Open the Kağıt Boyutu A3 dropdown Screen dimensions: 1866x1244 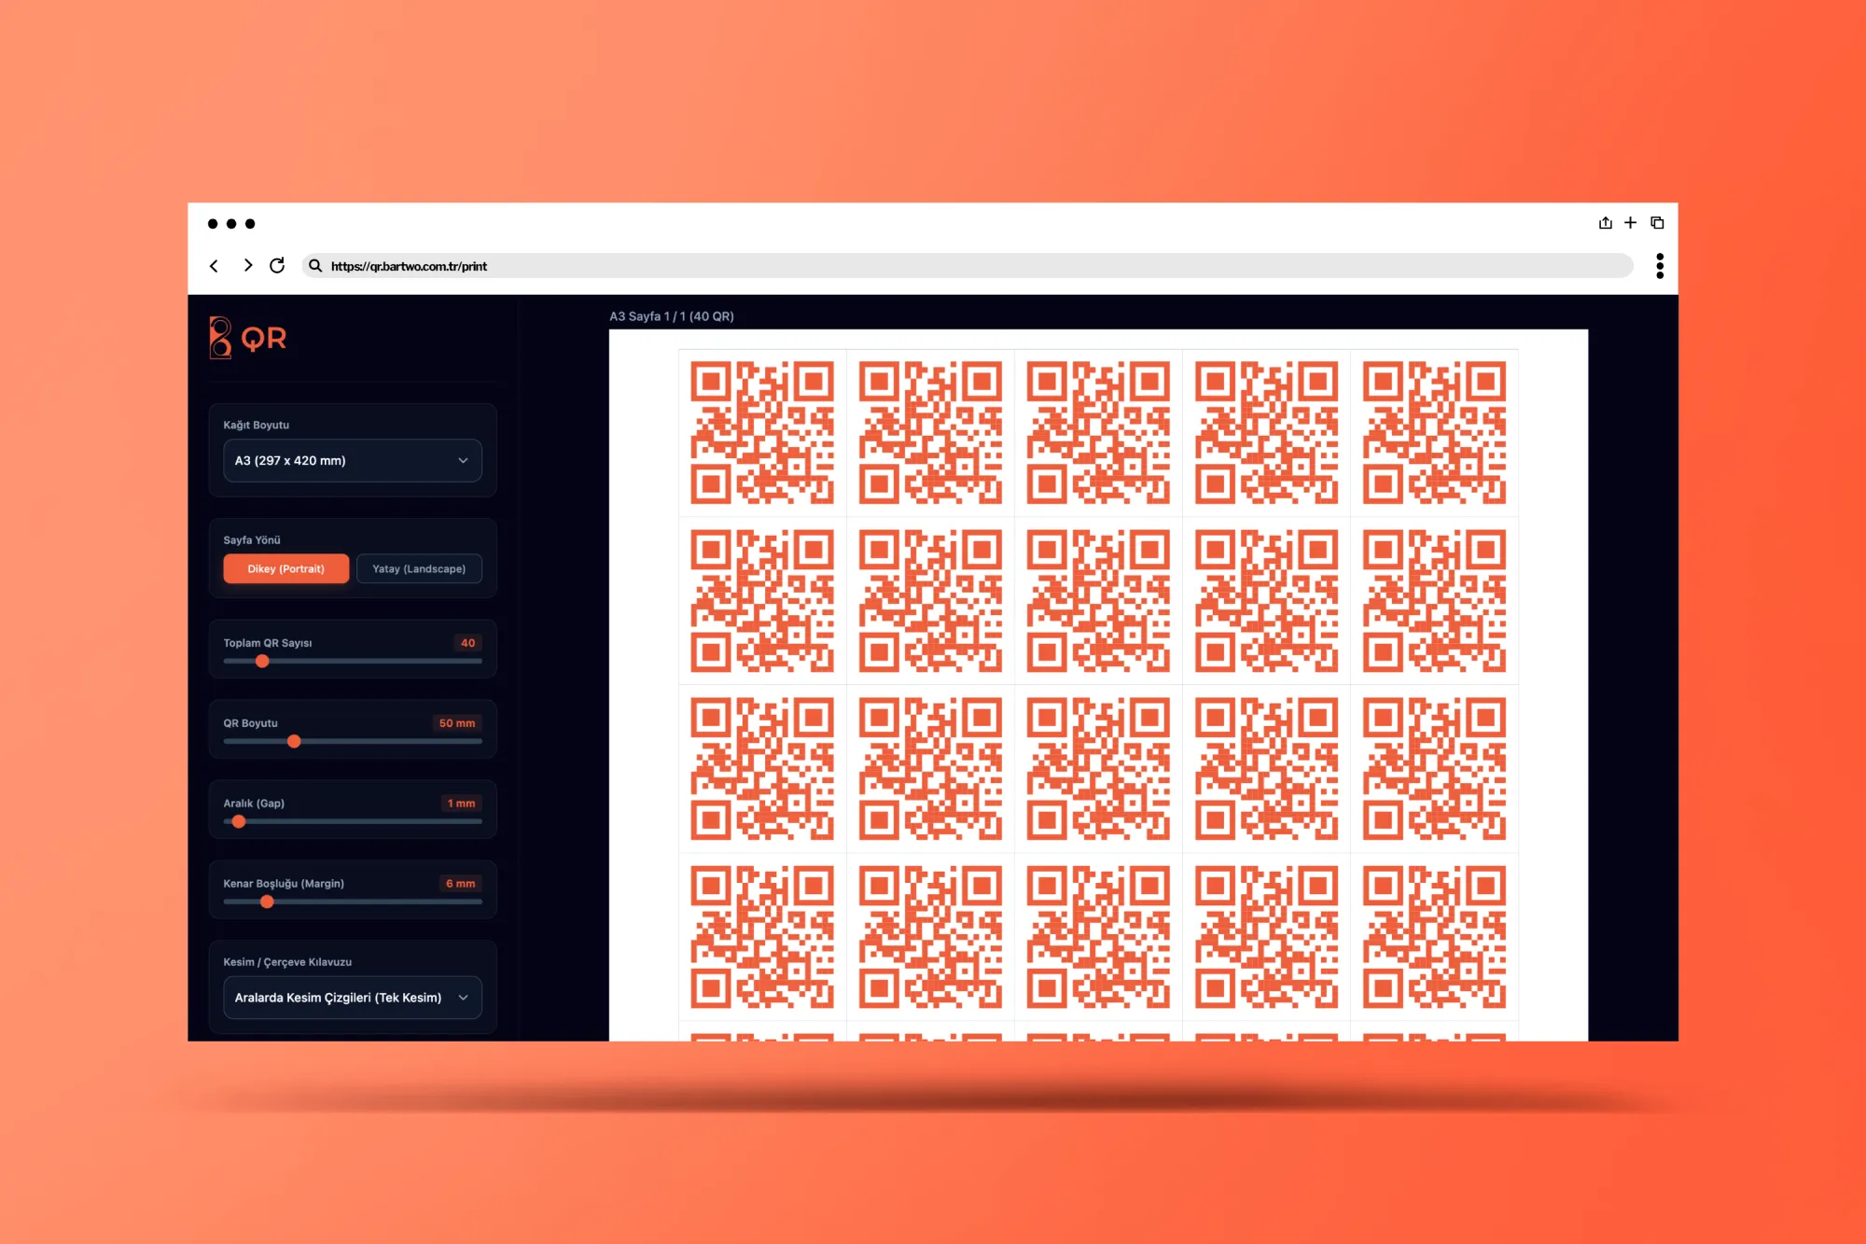tap(353, 461)
